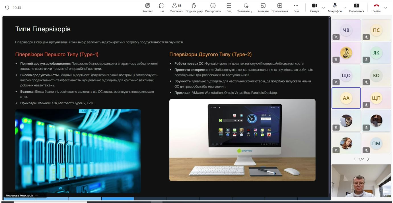
Task: Expand the camera options dropdown arrow
Action: 324,8
